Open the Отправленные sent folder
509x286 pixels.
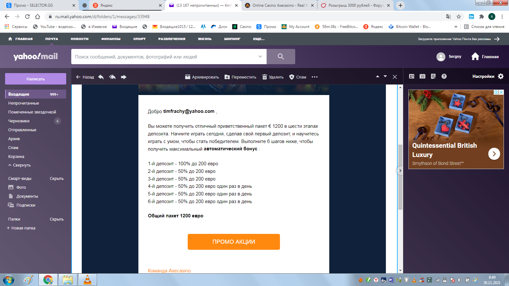pos(22,130)
